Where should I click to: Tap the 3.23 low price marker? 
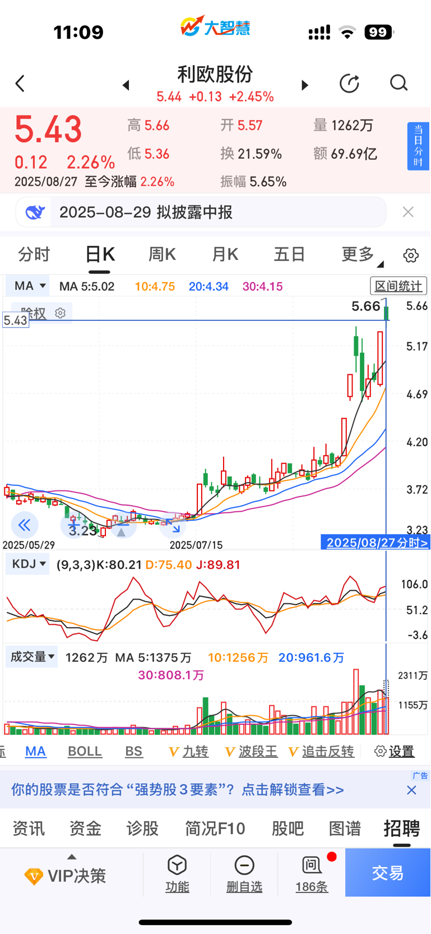pos(82,531)
